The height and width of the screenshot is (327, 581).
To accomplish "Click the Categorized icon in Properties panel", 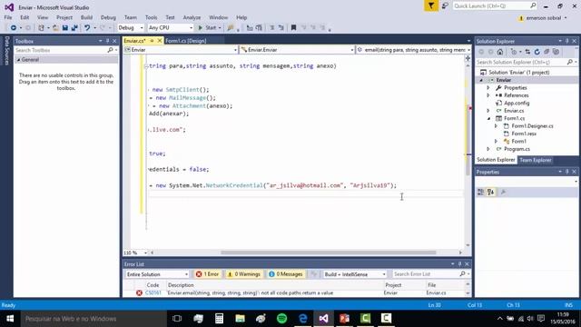I will click(x=480, y=192).
